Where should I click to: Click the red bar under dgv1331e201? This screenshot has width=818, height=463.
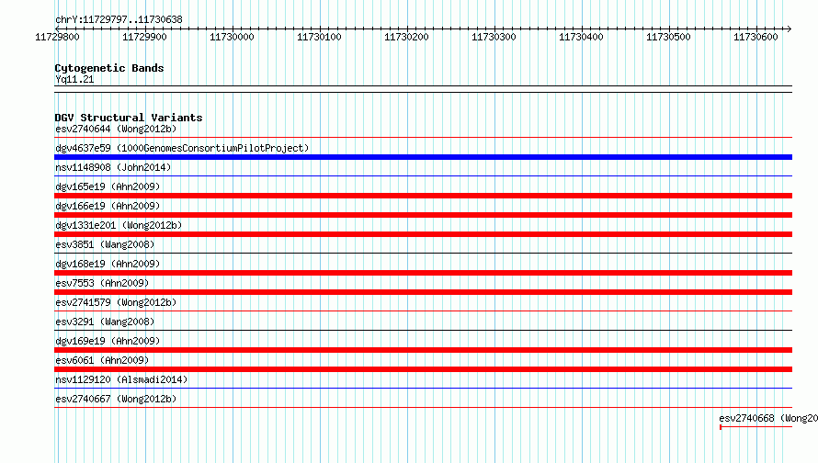pyautogui.click(x=423, y=234)
